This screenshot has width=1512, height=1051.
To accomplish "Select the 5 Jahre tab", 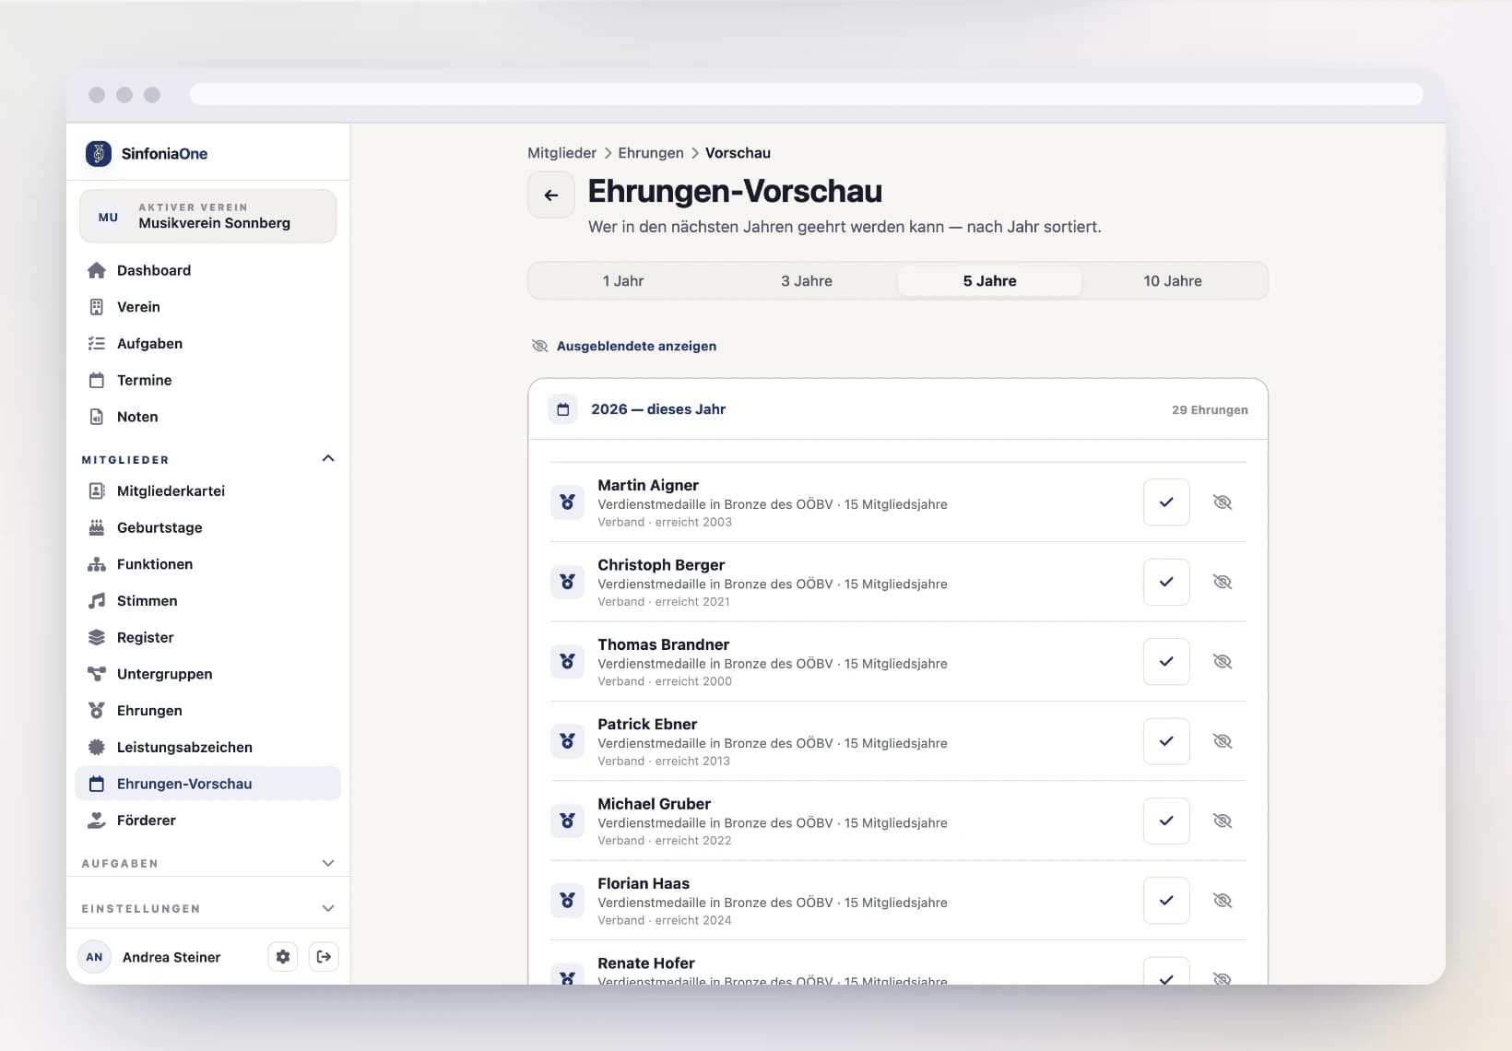I will [x=989, y=281].
